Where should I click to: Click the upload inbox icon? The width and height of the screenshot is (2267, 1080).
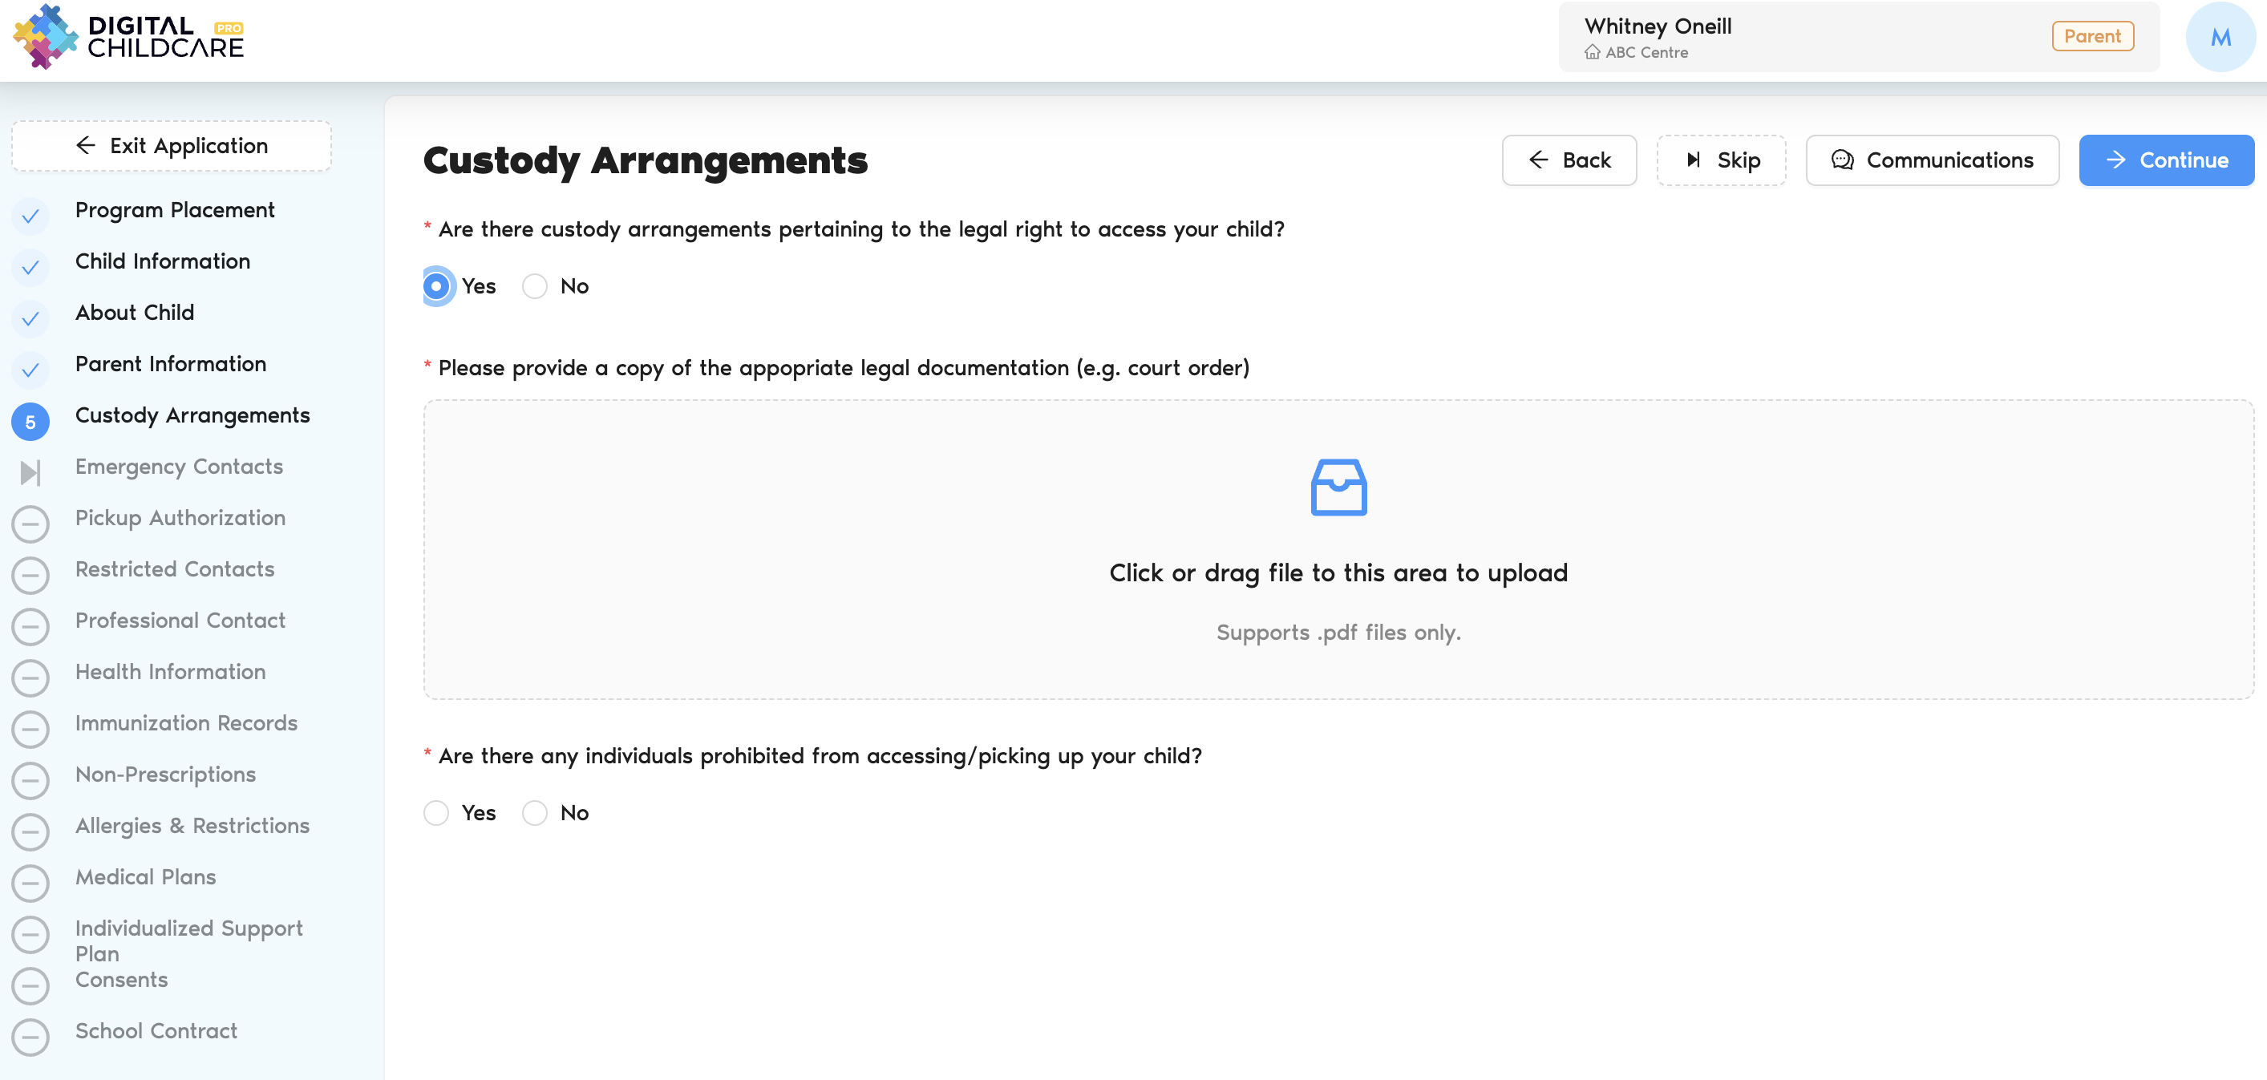point(1338,487)
